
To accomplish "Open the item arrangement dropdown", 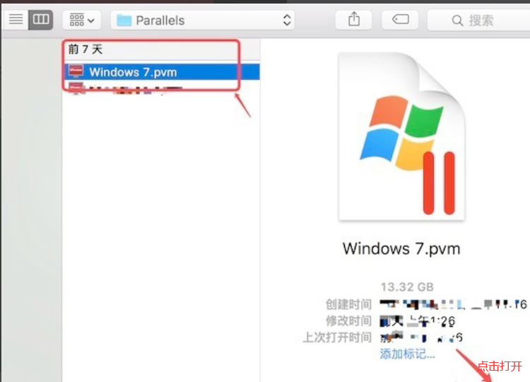I will pyautogui.click(x=81, y=20).
